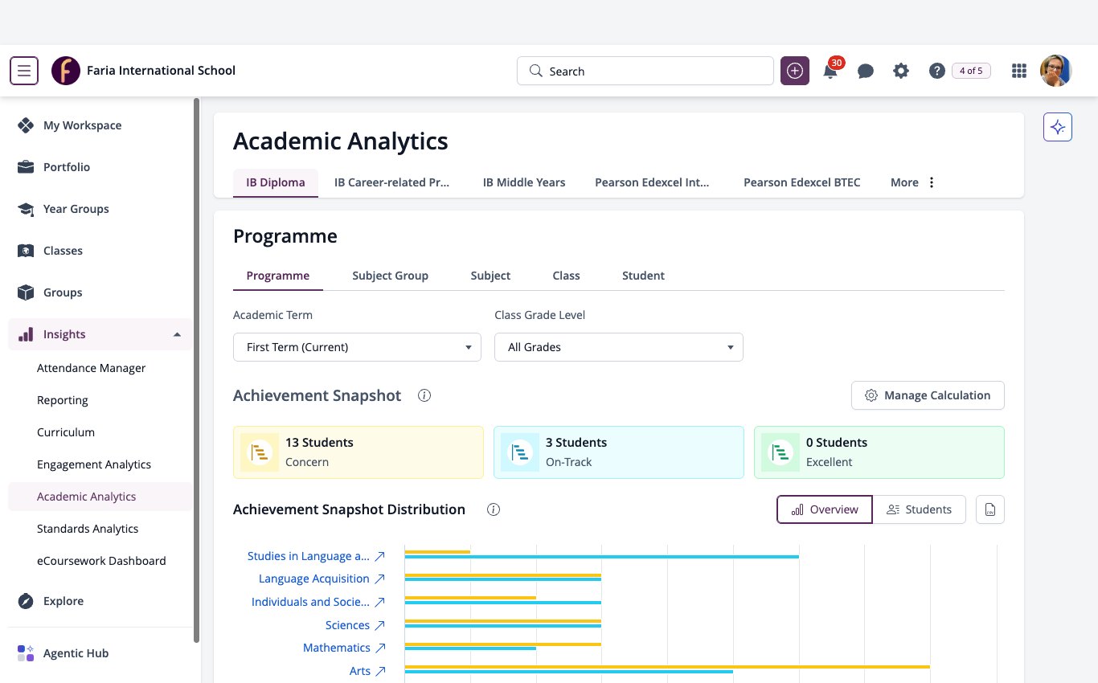1098x683 pixels.
Task: Open the messages speech bubble icon
Action: pyautogui.click(x=866, y=71)
